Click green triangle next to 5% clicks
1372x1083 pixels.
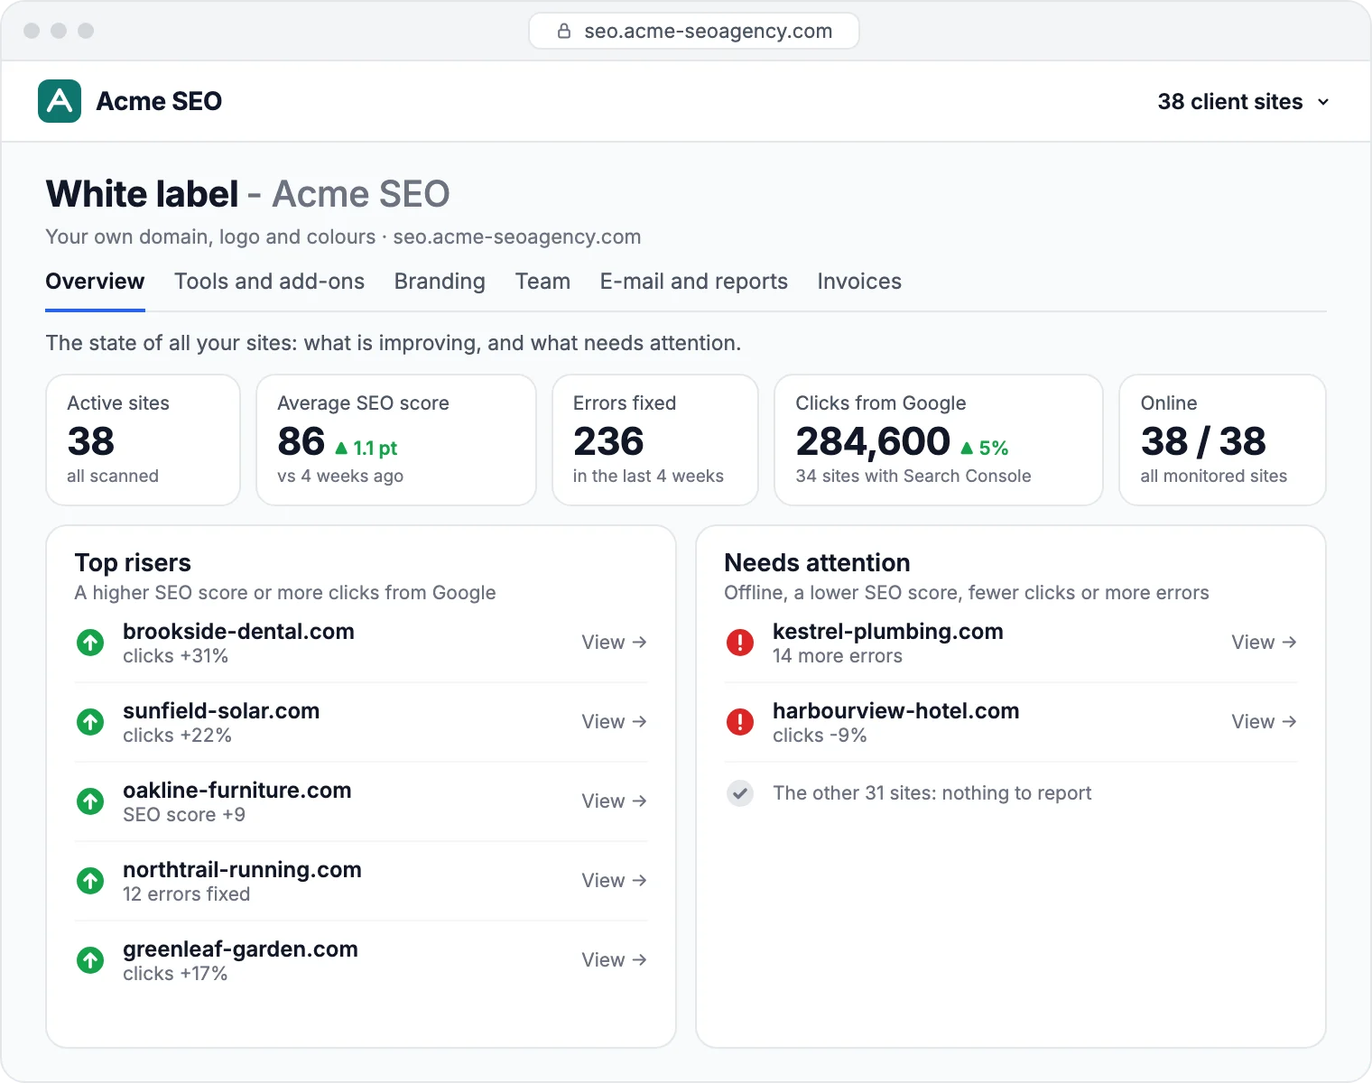point(967,448)
